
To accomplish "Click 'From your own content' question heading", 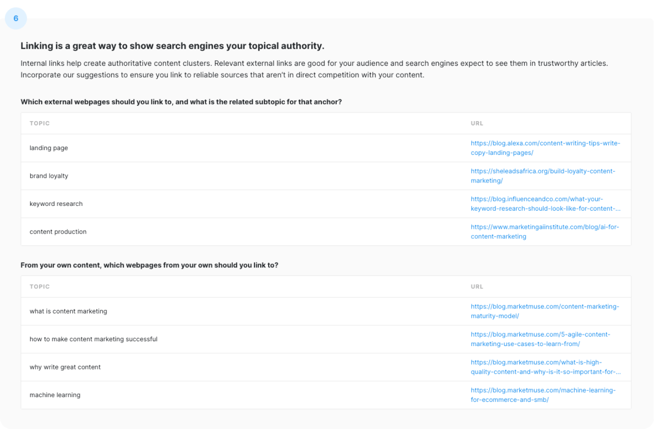I will [149, 265].
